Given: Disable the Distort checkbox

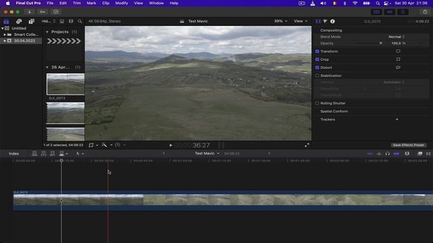Looking at the screenshot, I should 317,67.
